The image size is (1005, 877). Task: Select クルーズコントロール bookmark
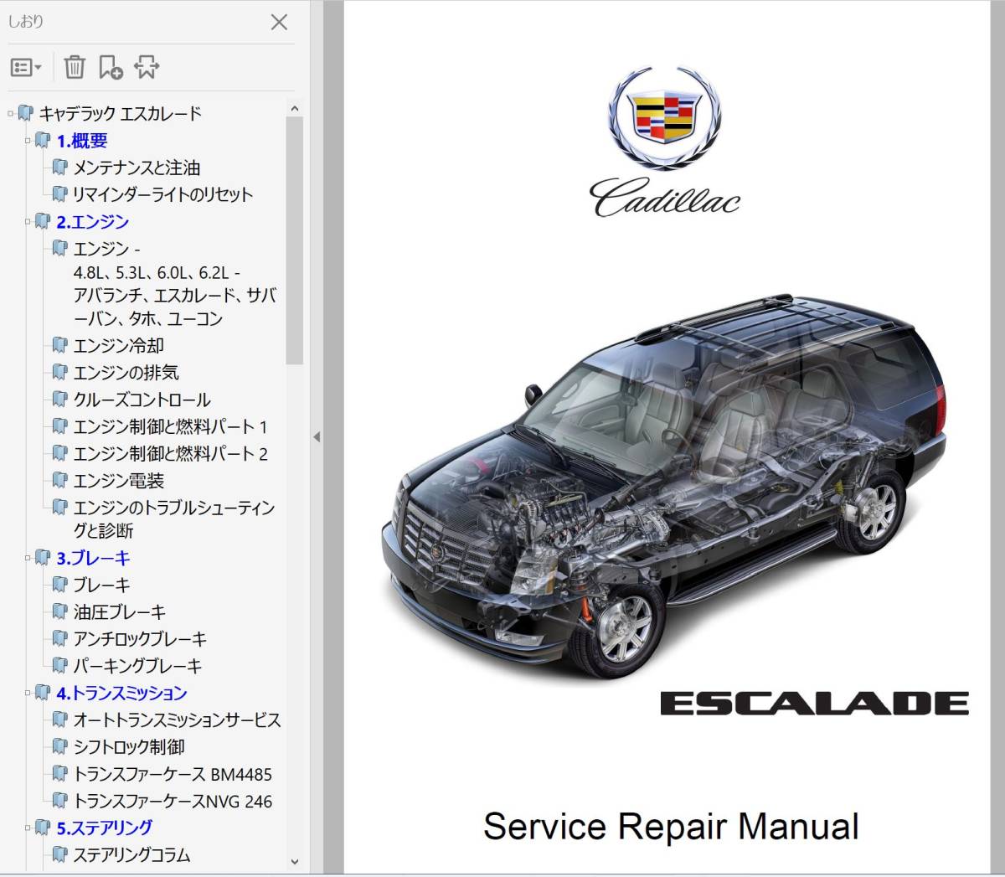[x=142, y=400]
